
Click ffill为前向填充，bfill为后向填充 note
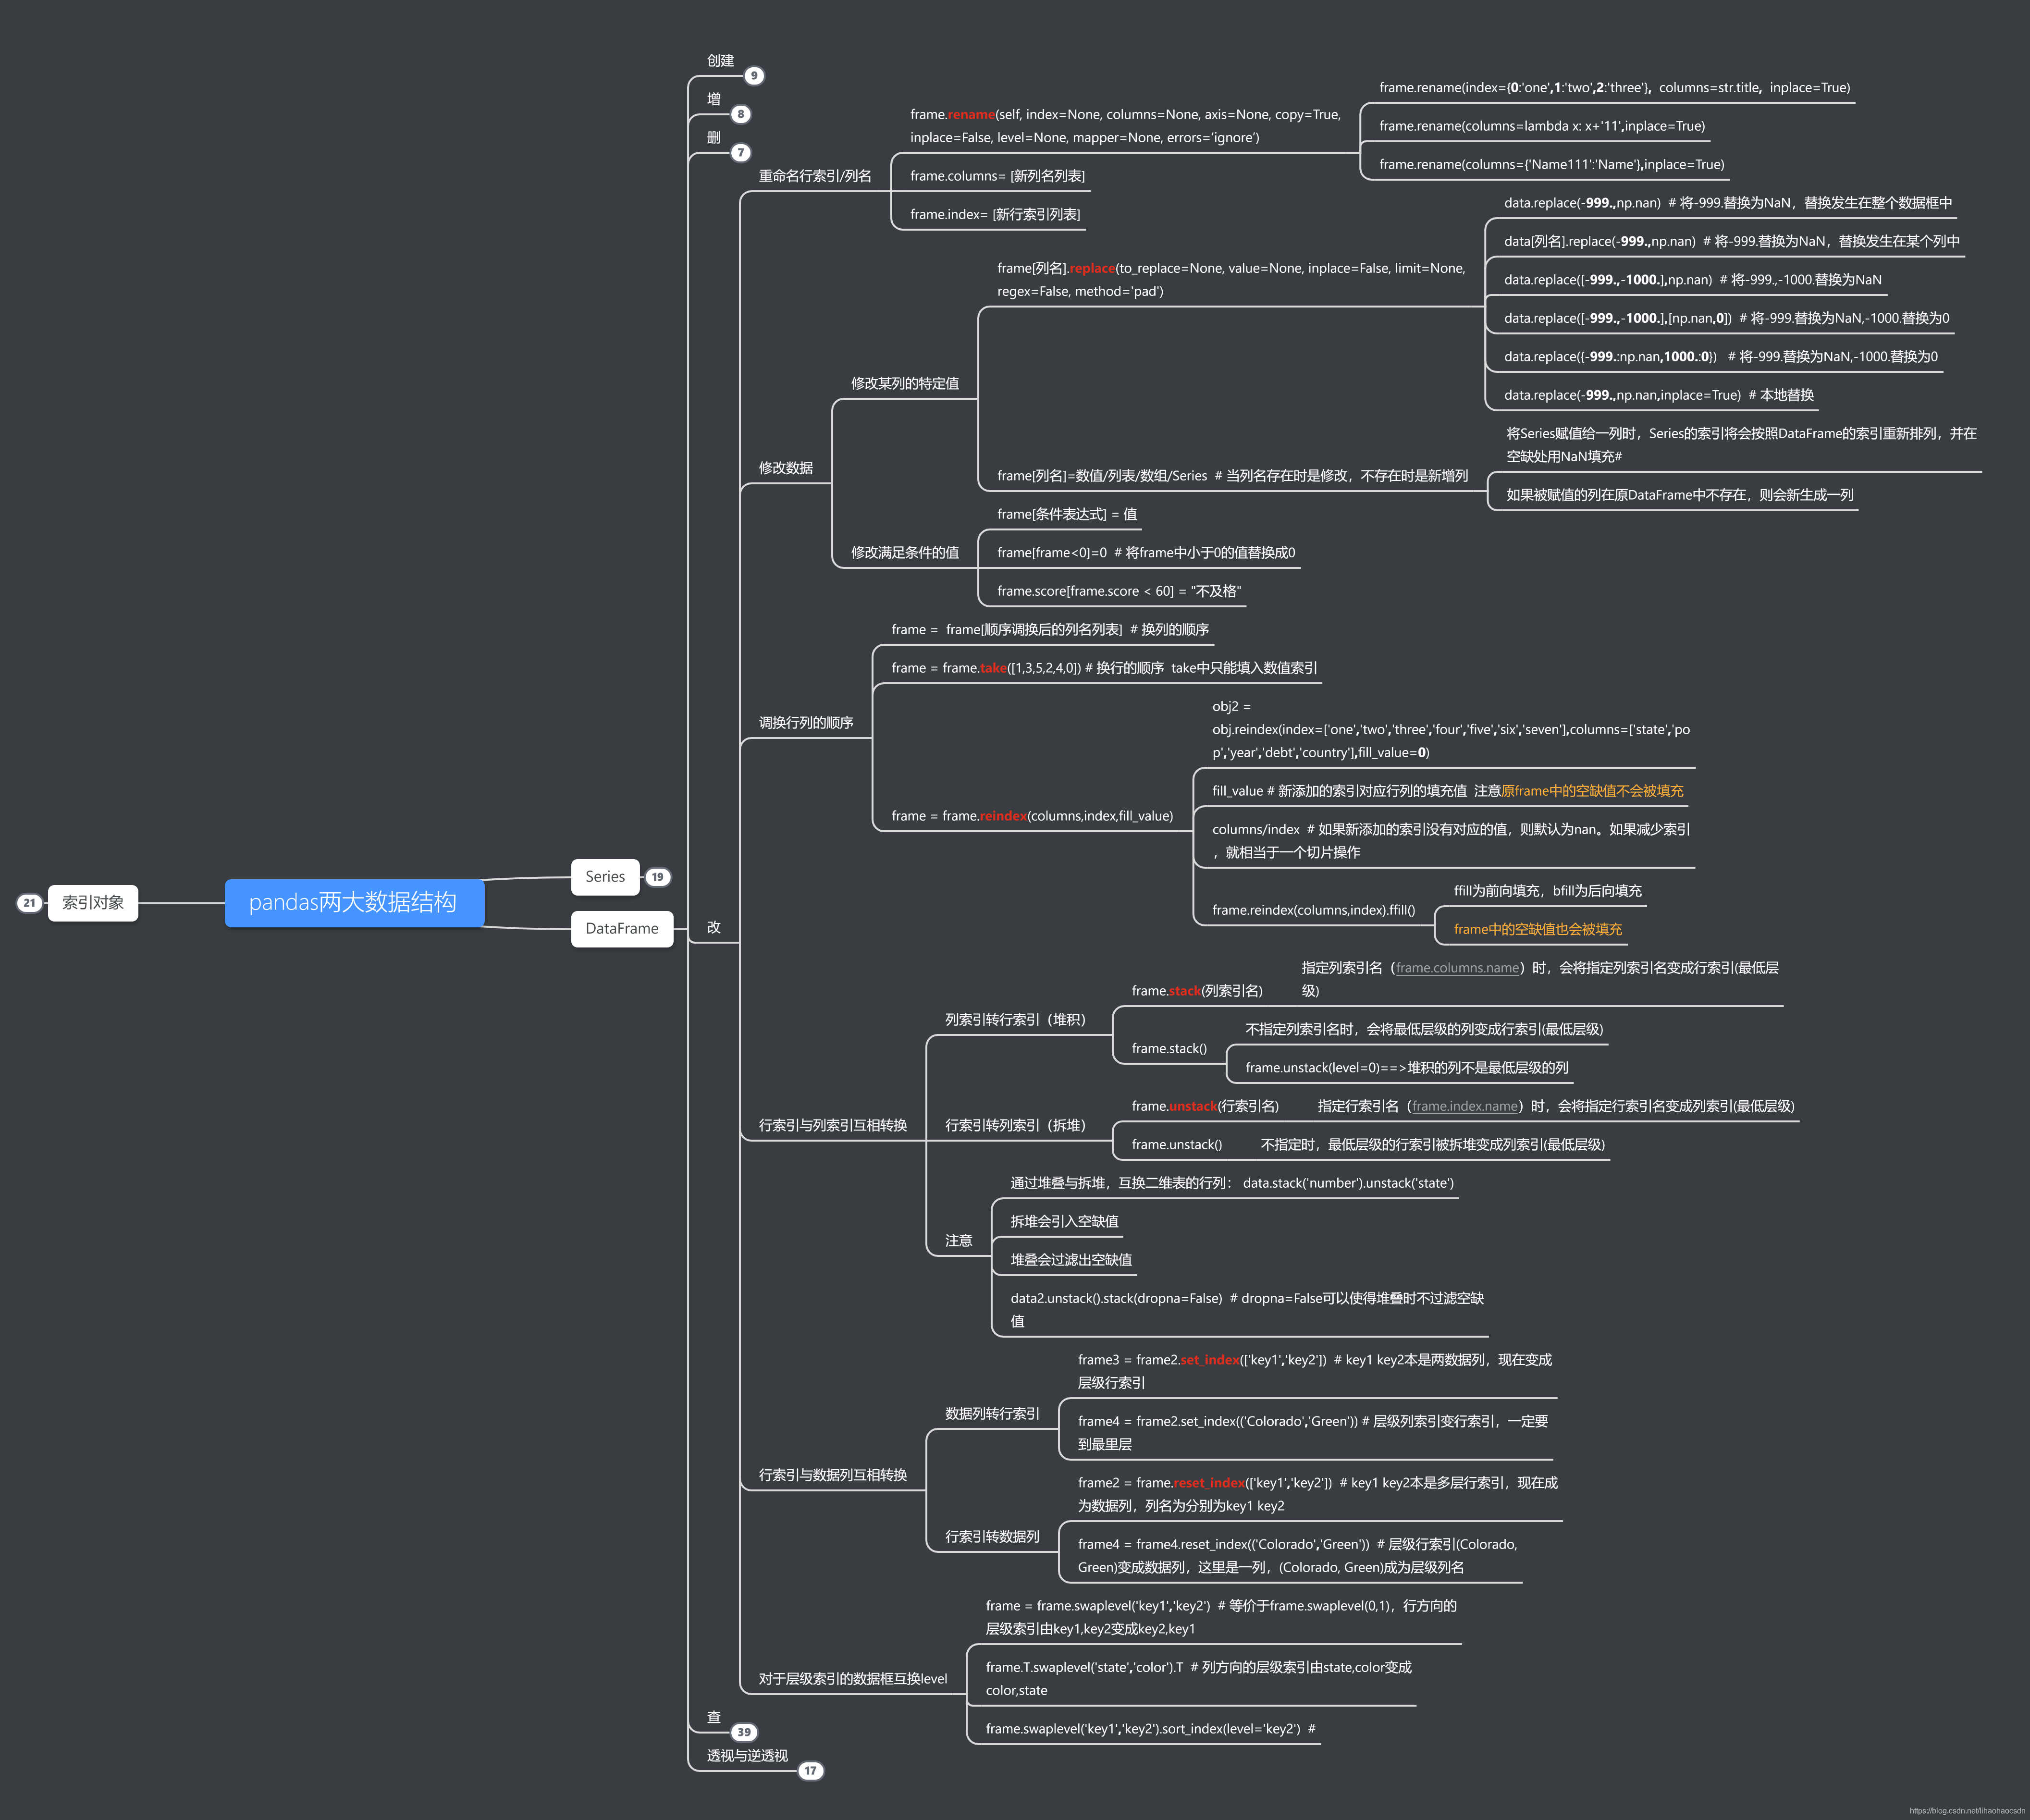1547,891
